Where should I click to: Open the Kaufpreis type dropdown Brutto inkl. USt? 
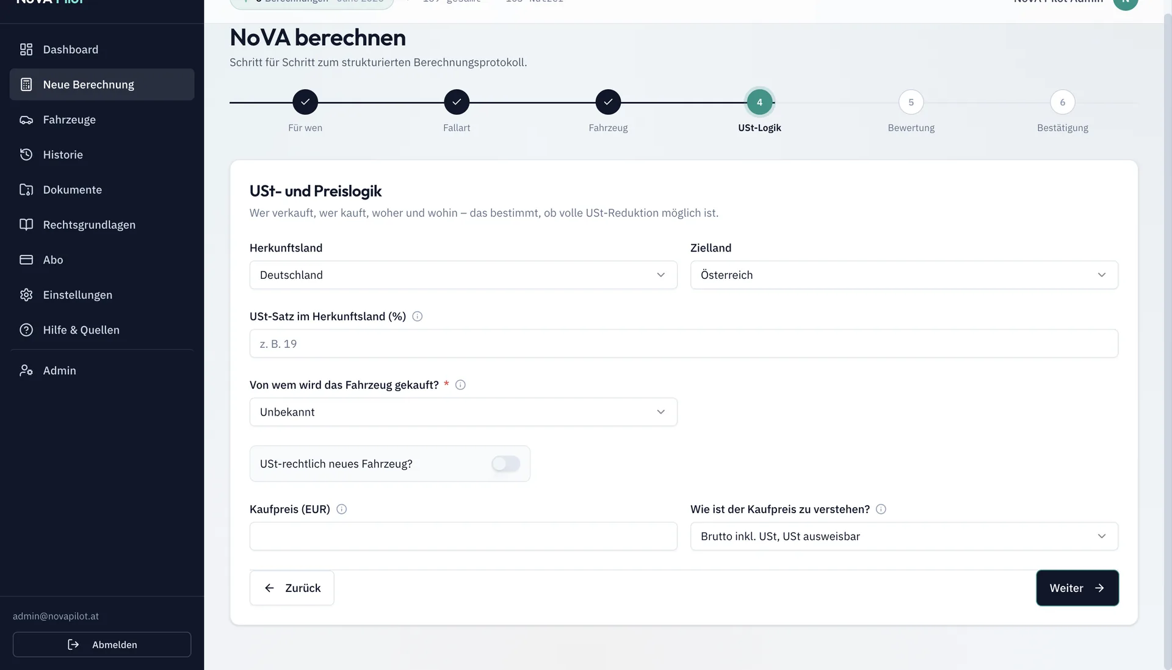(904, 536)
